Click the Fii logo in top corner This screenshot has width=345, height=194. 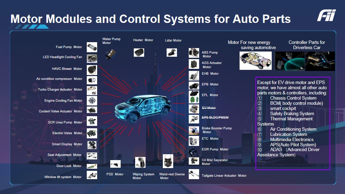(326, 16)
